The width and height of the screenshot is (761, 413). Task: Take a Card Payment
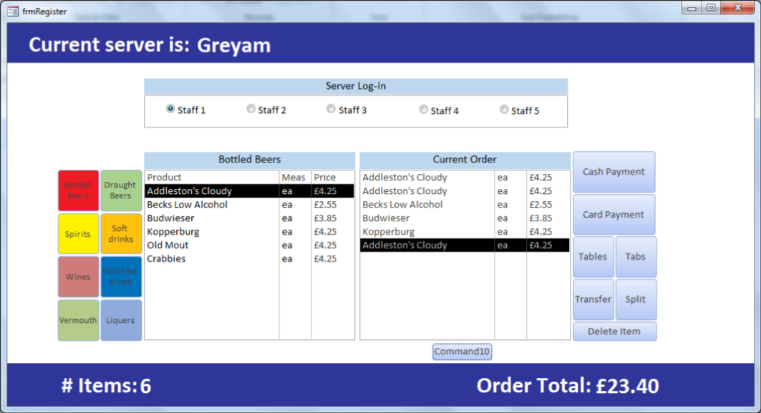[x=614, y=214]
